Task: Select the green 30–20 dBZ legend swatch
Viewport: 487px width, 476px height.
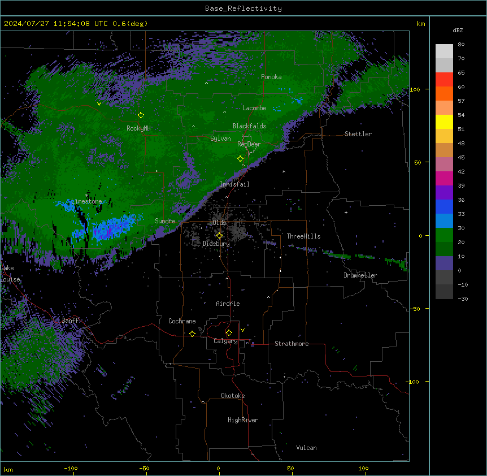Action: point(444,235)
